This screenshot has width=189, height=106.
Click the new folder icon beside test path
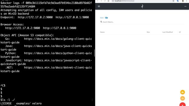[106, 18]
